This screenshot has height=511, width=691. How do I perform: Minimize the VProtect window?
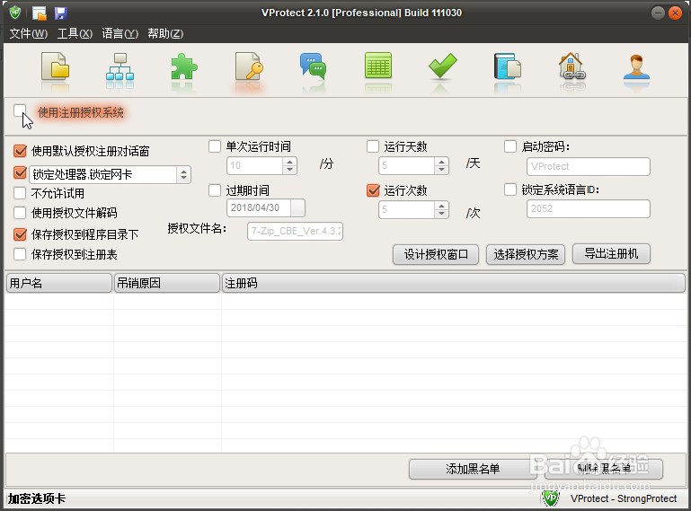click(x=658, y=13)
